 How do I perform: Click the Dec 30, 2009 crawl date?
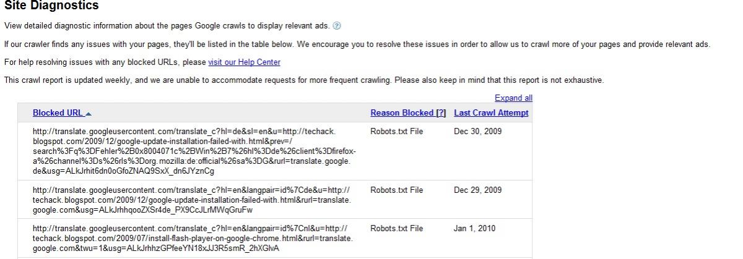(x=477, y=132)
